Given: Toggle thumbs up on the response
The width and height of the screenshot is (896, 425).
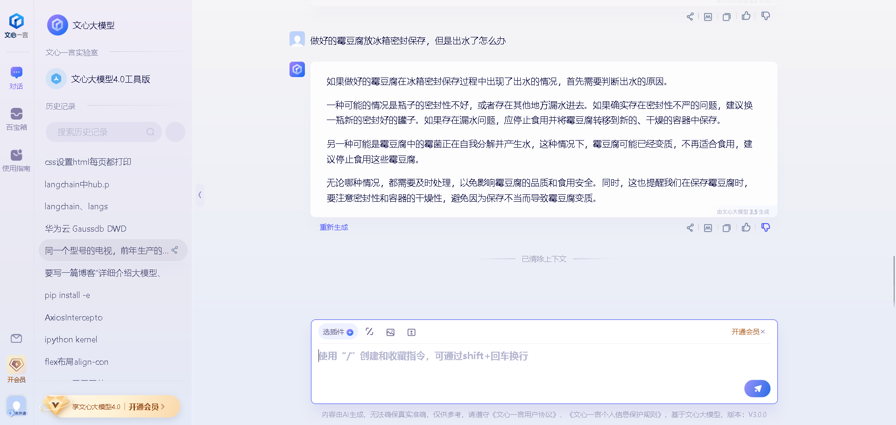Looking at the screenshot, I should click(746, 227).
